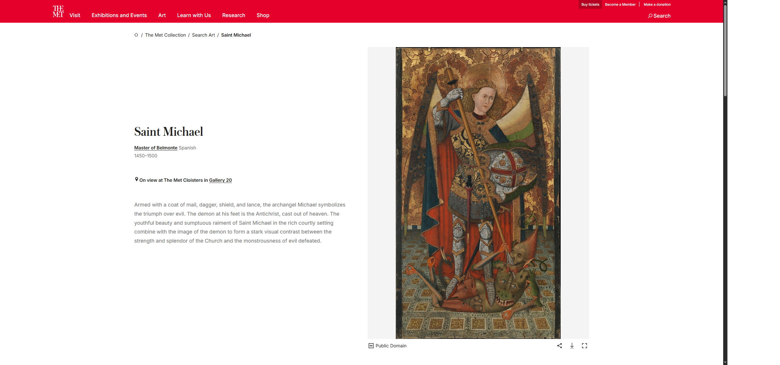Click the Saint Michael painting image
The width and height of the screenshot is (780, 365).
478,193
